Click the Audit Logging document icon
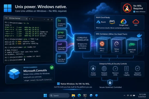149x99 pixels. point(126,69)
